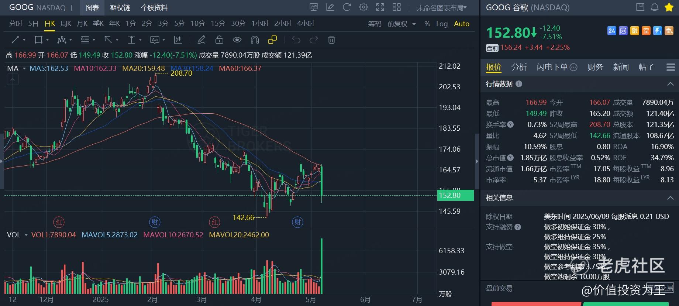Toggle drawings visibility eye icon
This screenshot has height=306, width=679.
click(237, 40)
